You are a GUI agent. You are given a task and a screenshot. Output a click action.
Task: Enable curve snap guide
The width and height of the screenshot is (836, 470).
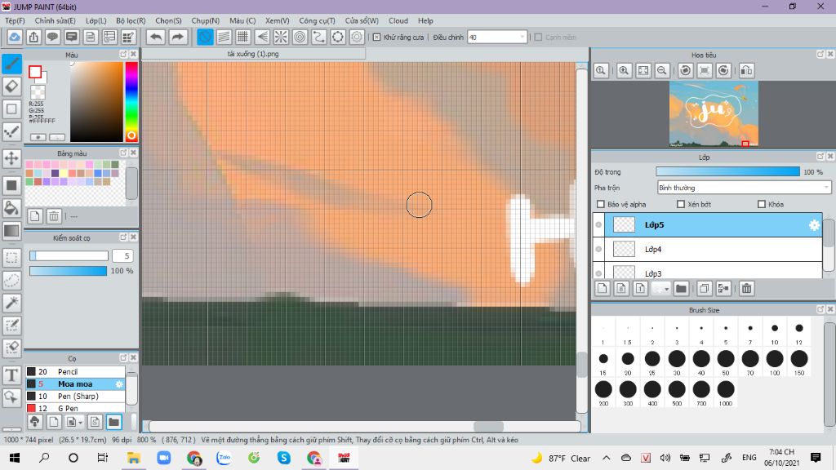point(319,38)
